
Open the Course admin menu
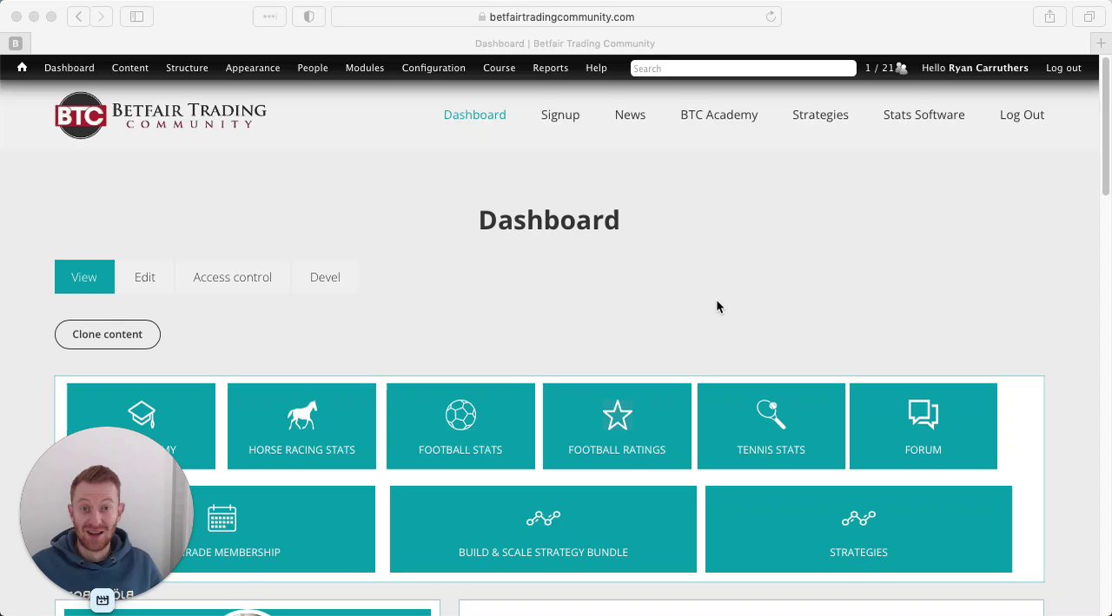499,68
